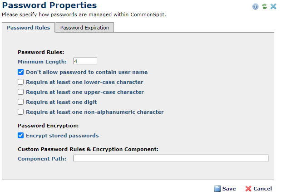Uncheck Encrypt stored passwords
Screen dimensions: 281x195
coord(21,136)
